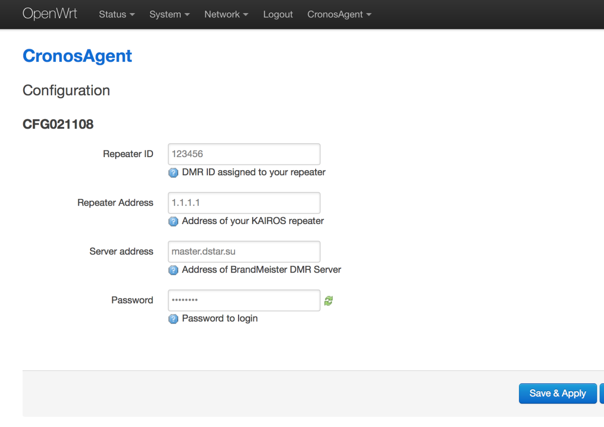The width and height of the screenshot is (604, 427).
Task: Focus the Repeater ID input field
Action: pos(244,154)
